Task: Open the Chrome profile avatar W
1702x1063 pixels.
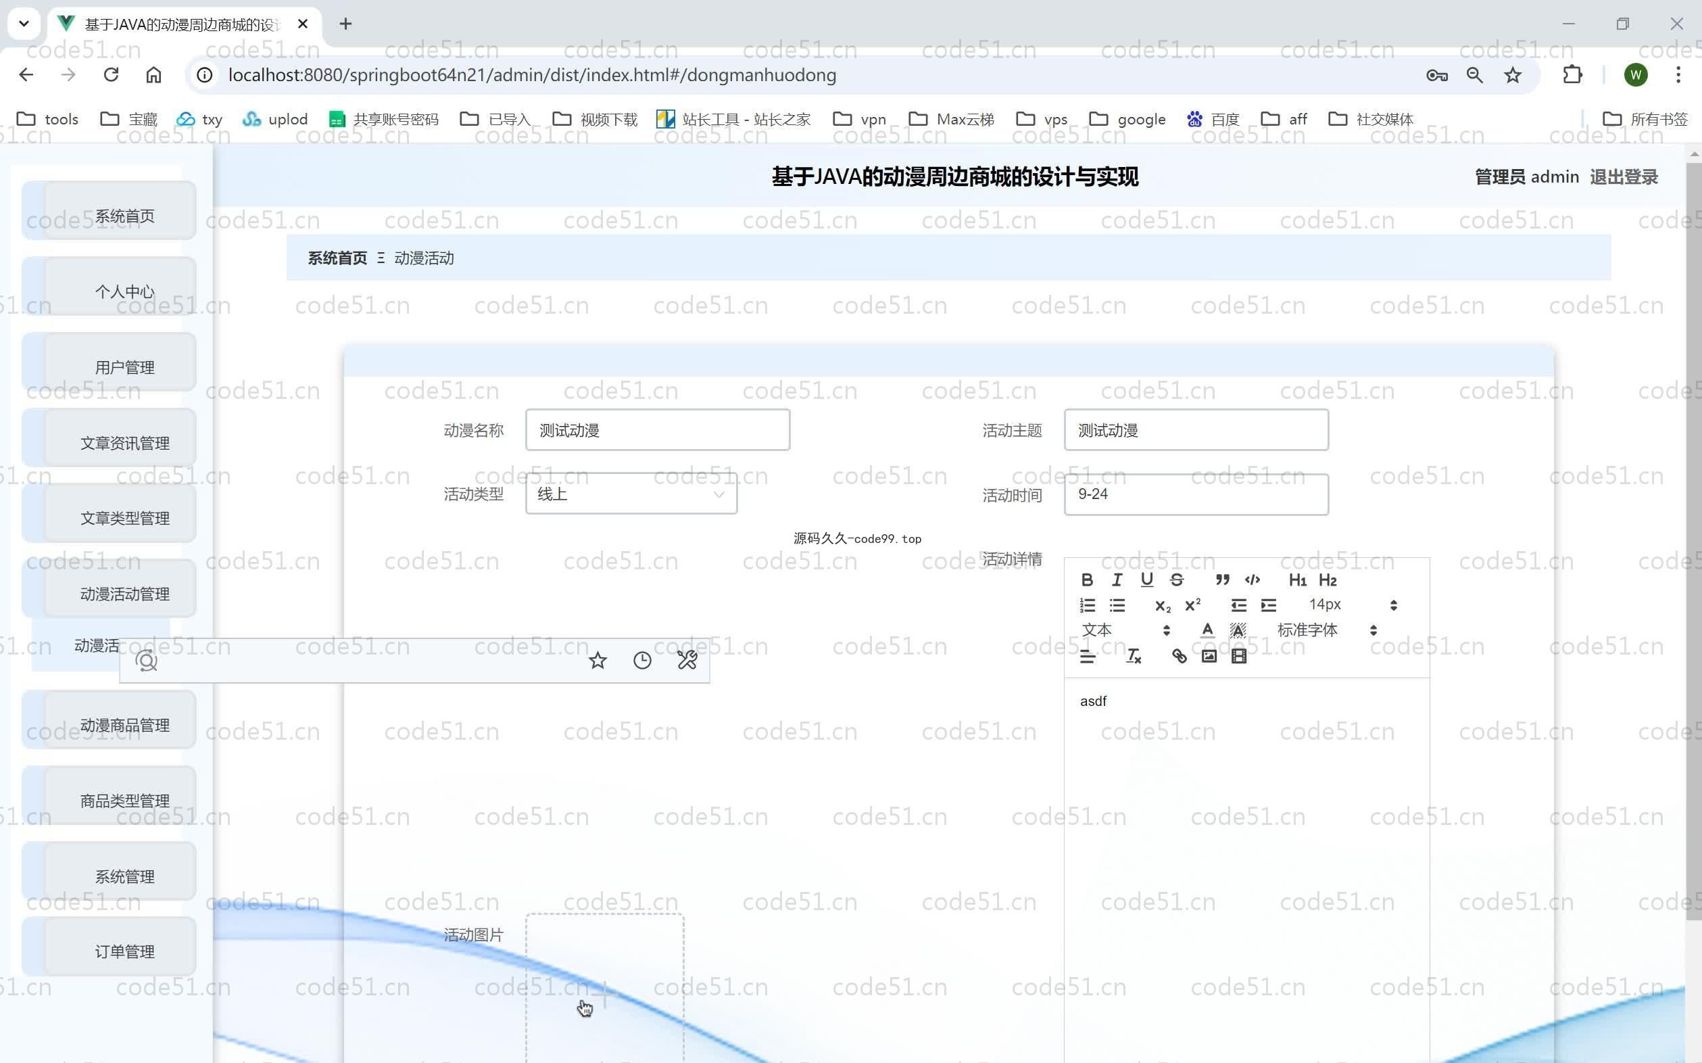Action: pos(1636,74)
